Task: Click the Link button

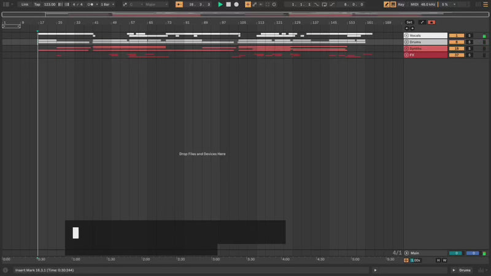Action: pyautogui.click(x=25, y=4)
